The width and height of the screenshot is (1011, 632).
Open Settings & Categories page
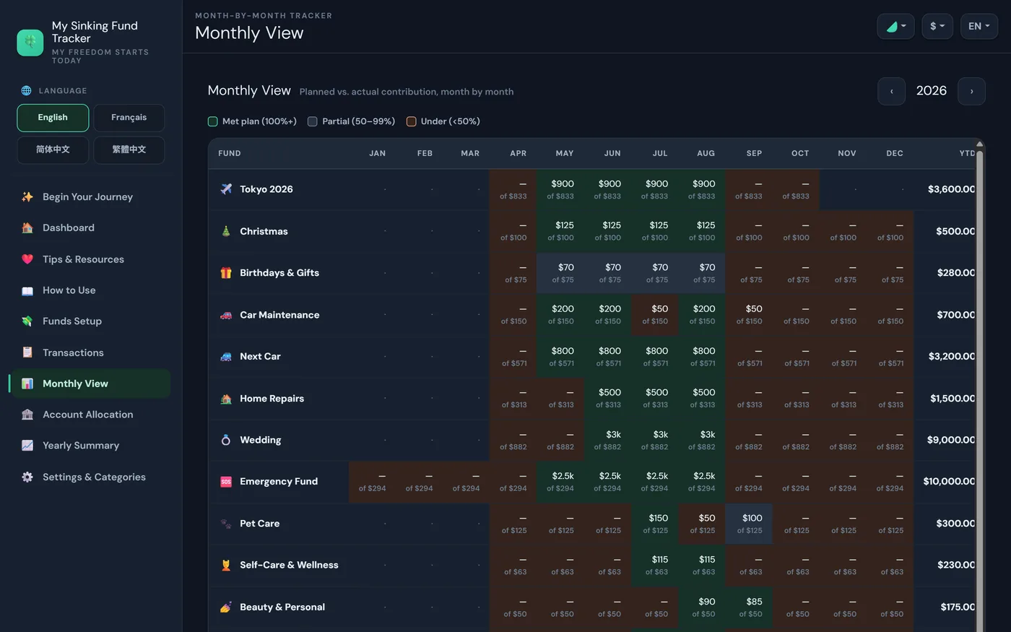[x=90, y=477]
